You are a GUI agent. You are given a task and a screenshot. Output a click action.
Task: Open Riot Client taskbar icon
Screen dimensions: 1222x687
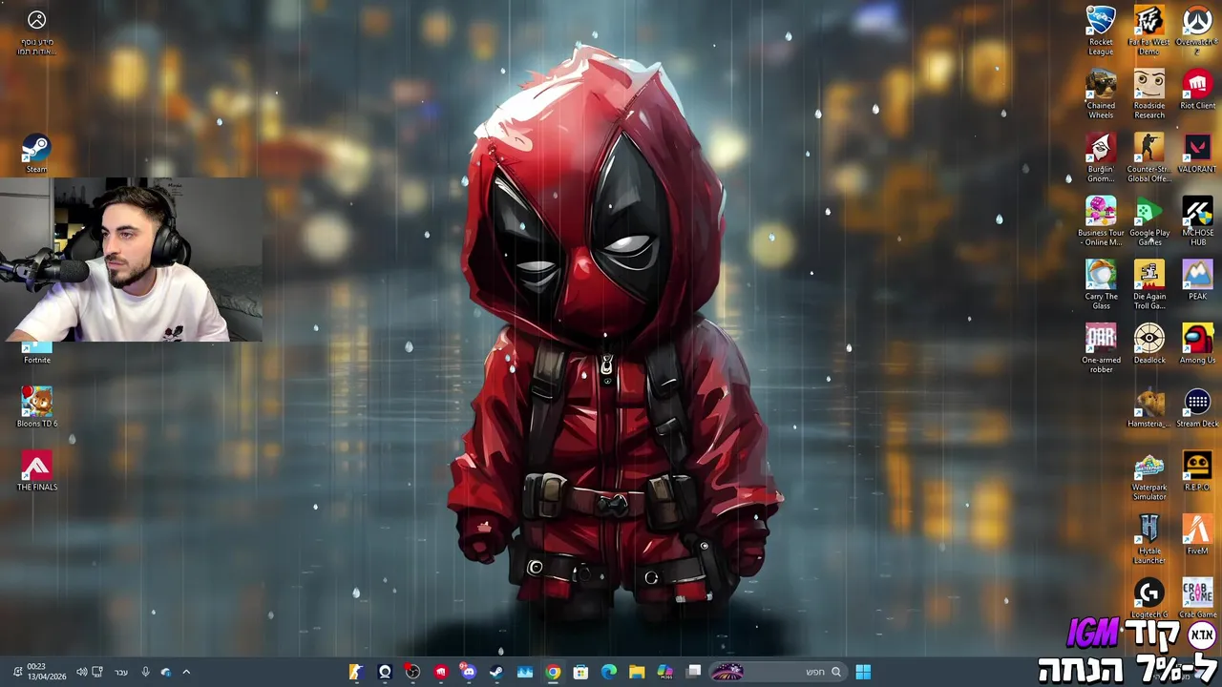point(440,672)
